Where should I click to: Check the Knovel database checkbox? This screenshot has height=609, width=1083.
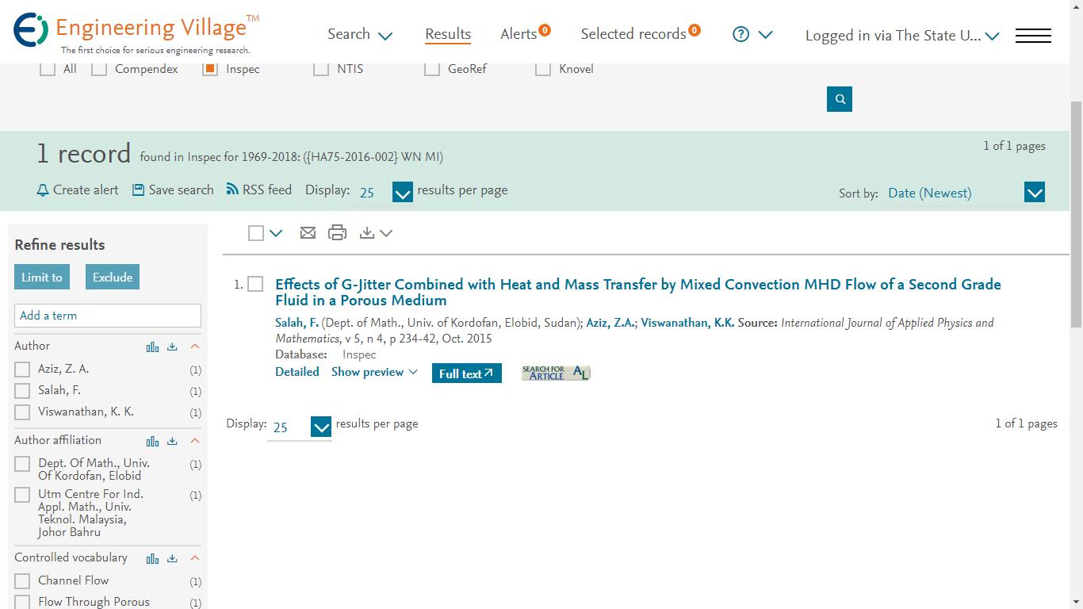click(543, 69)
